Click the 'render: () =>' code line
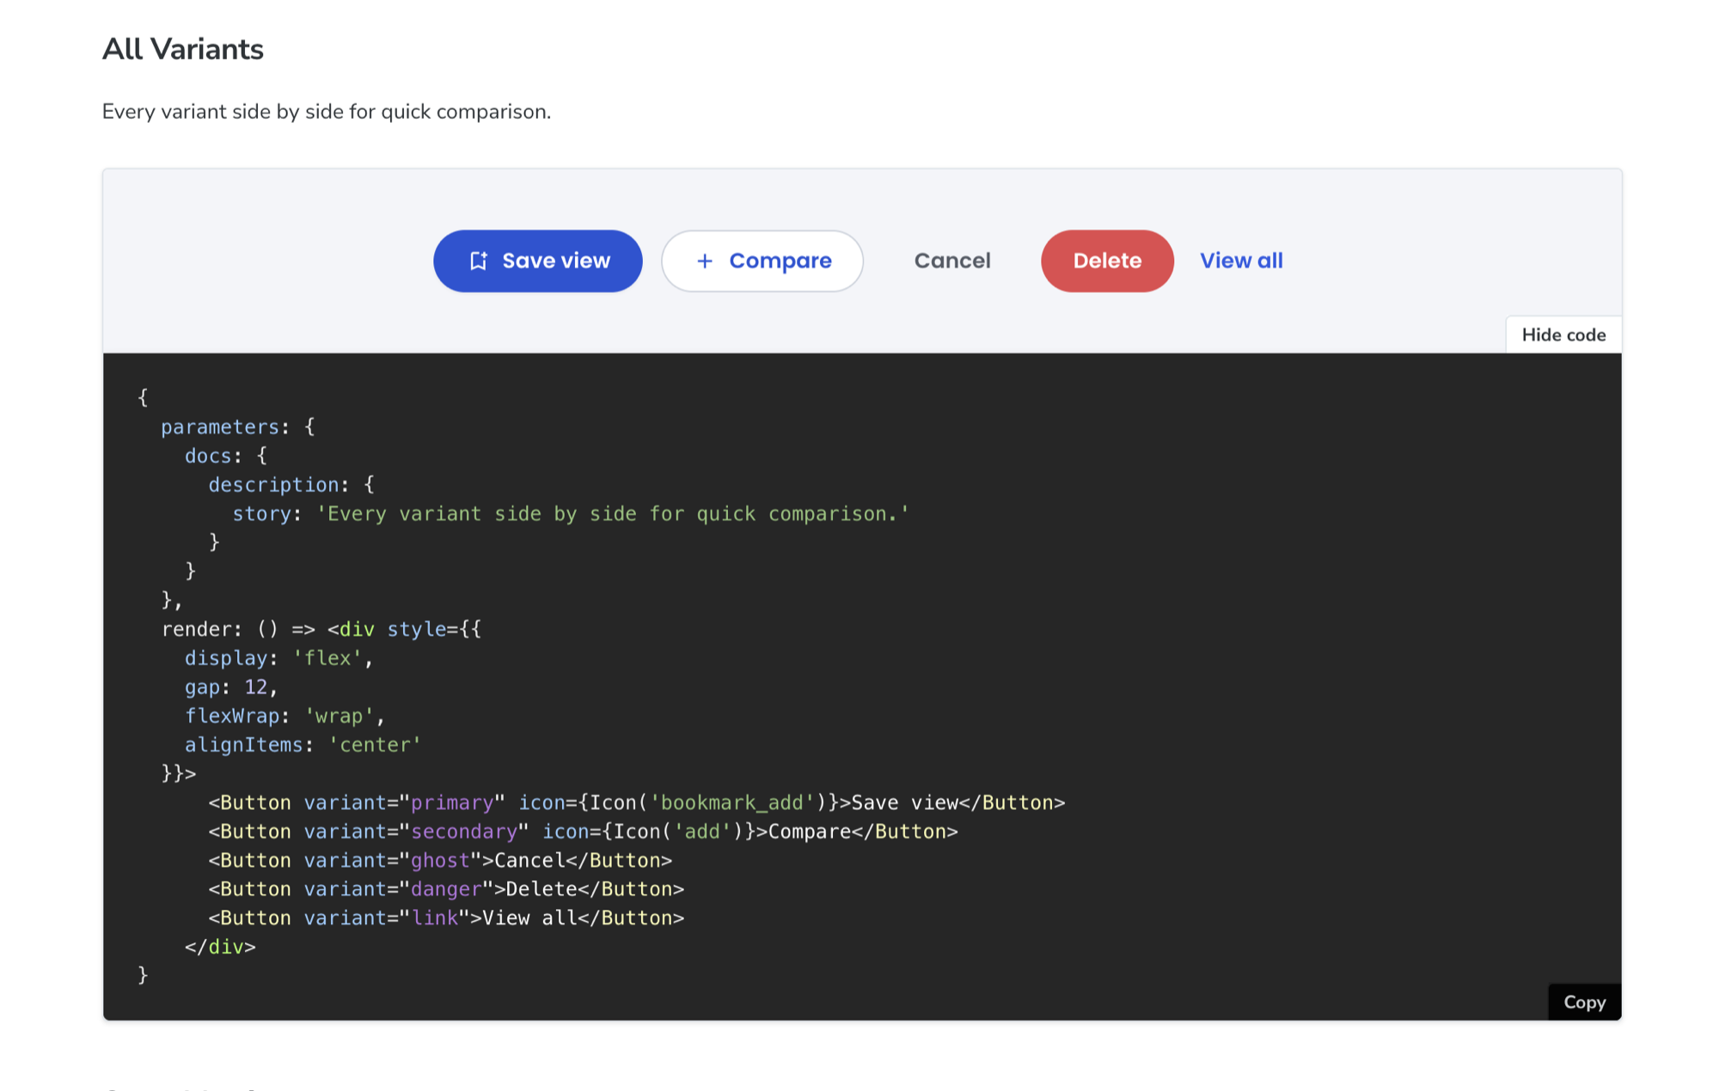The width and height of the screenshot is (1719, 1091). tap(321, 629)
